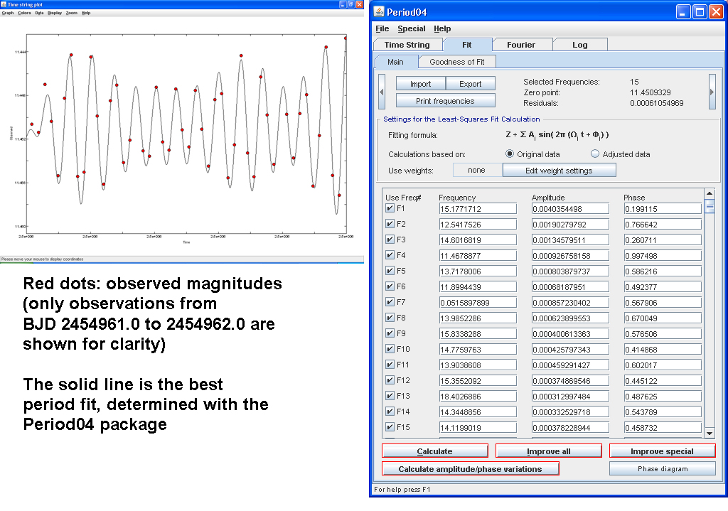Toggle the F10 use-frequency checkbox

pos(390,349)
